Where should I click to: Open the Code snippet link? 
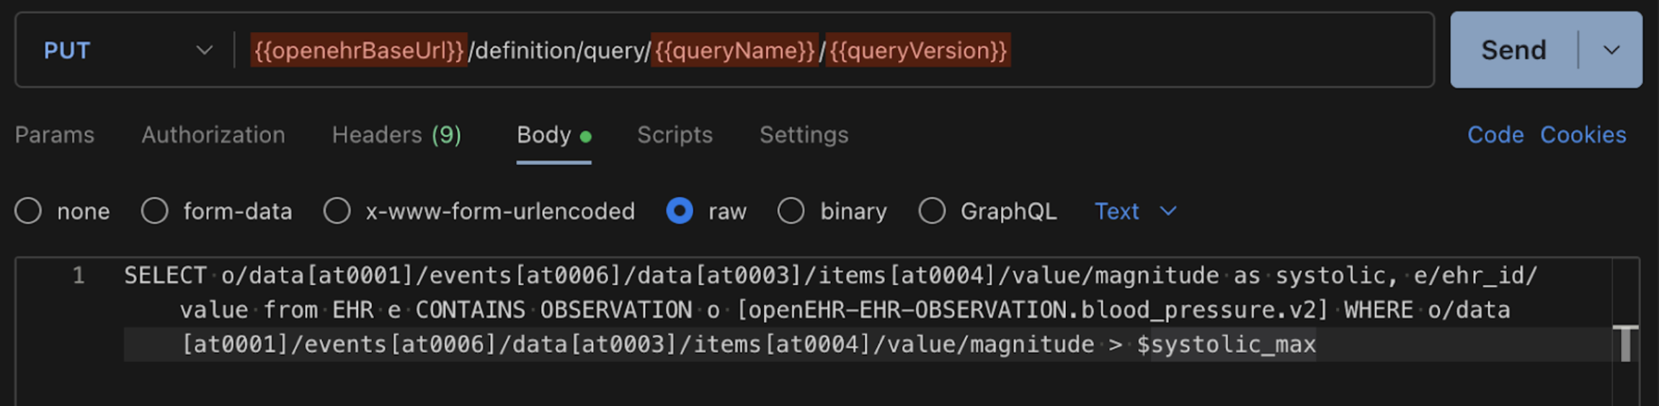coord(1495,135)
